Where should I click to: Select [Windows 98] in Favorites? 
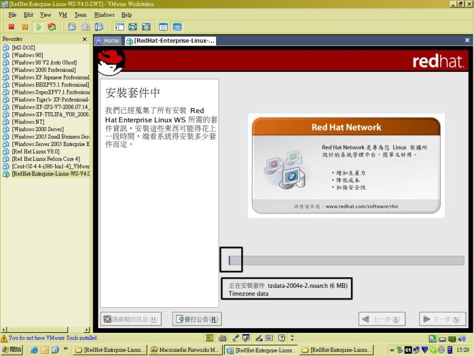[x=27, y=55]
